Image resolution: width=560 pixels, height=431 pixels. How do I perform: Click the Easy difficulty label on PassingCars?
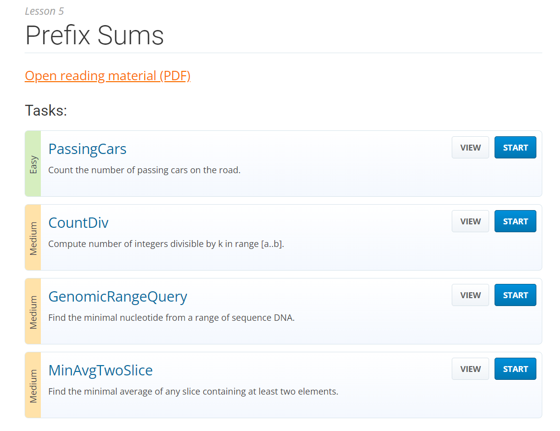tap(33, 164)
